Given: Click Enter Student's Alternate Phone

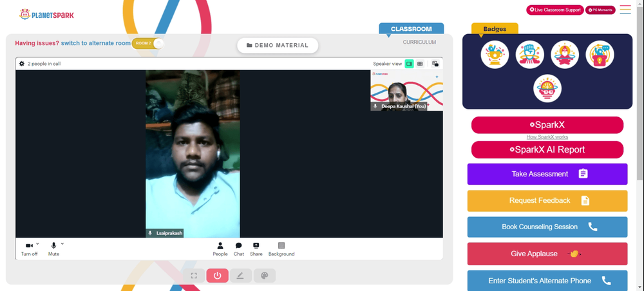Looking at the screenshot, I should tap(547, 281).
